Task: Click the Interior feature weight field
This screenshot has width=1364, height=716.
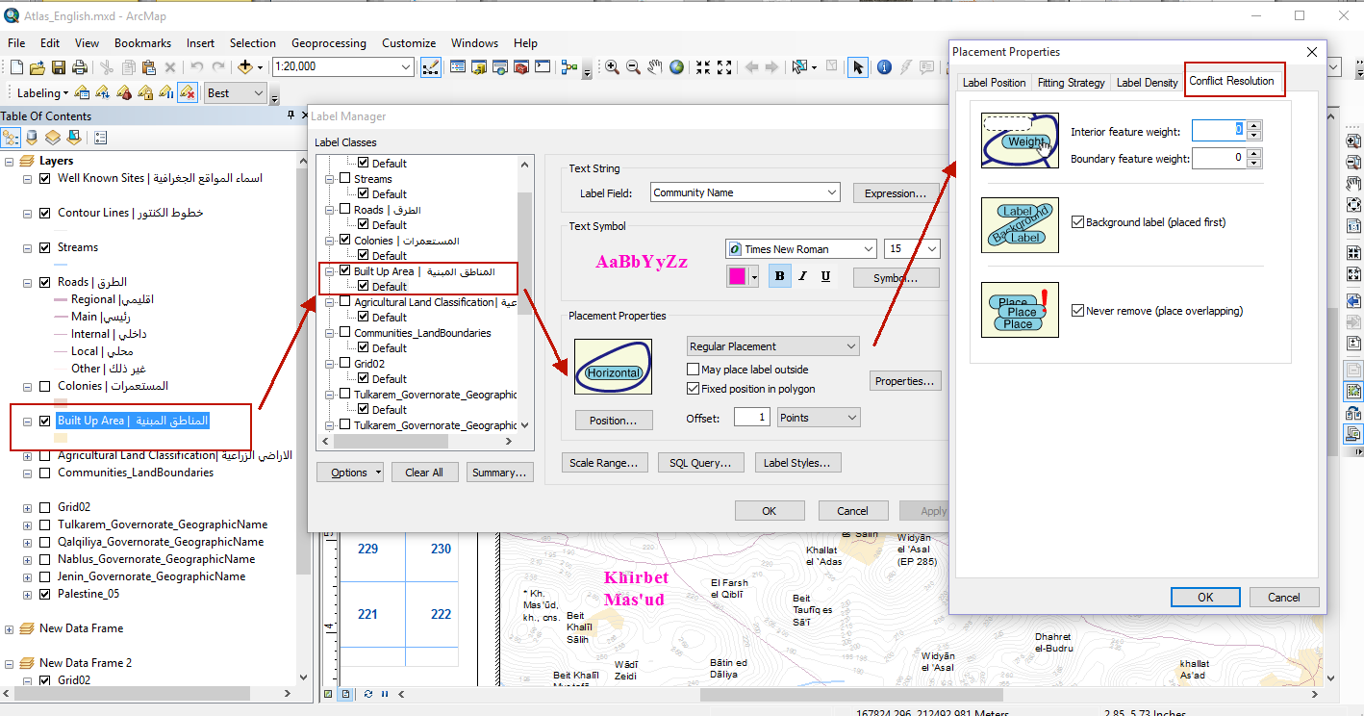Action: coord(1220,130)
